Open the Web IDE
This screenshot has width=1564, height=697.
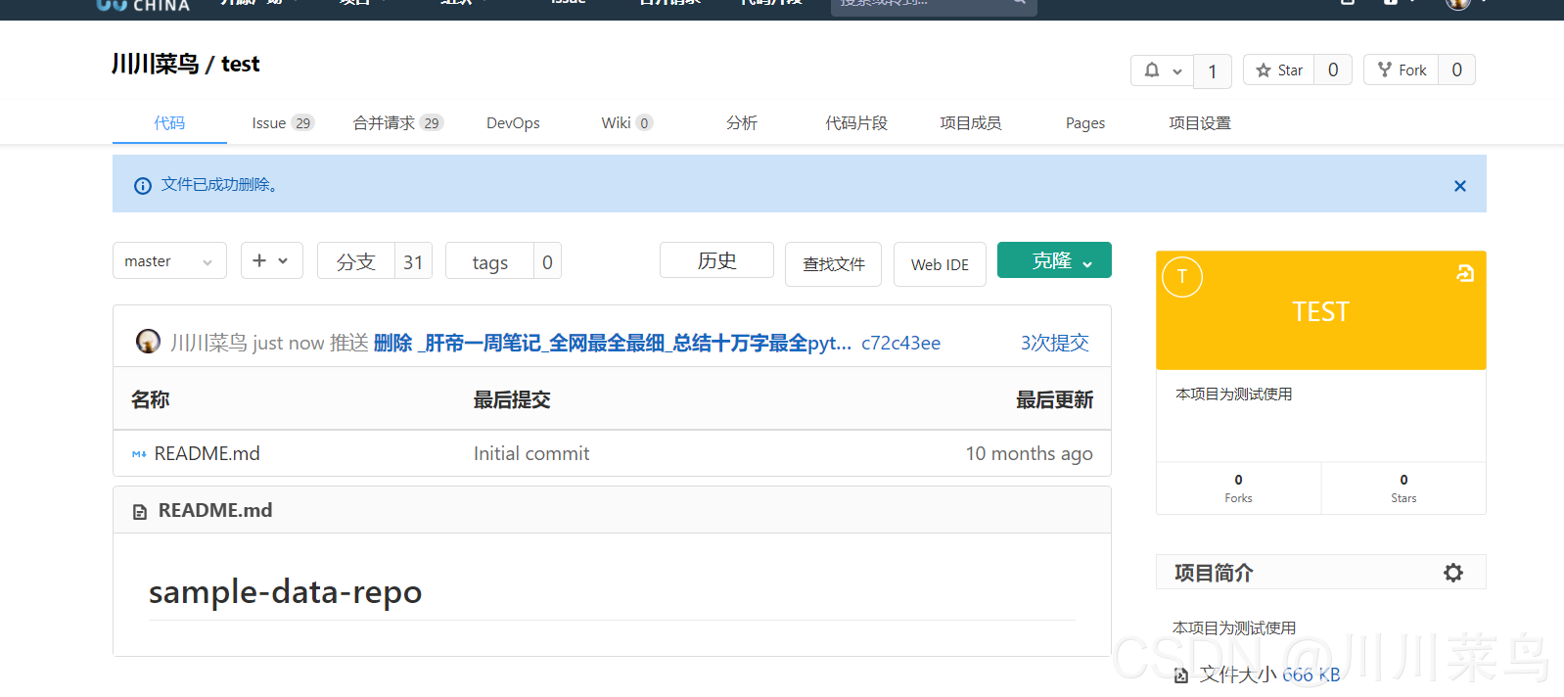pyautogui.click(x=940, y=264)
